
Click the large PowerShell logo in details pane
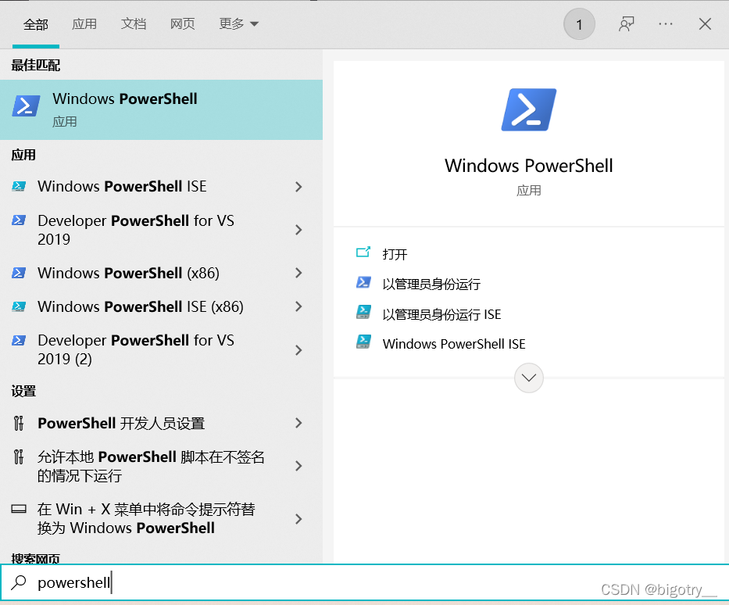point(529,109)
